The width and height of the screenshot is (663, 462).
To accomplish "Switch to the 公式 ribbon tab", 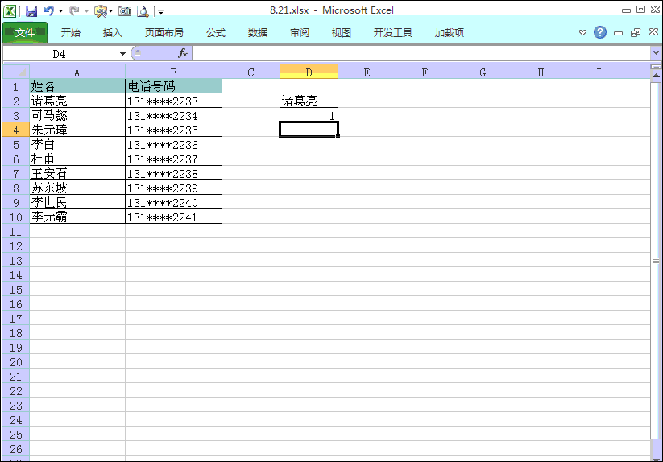I will (216, 32).
